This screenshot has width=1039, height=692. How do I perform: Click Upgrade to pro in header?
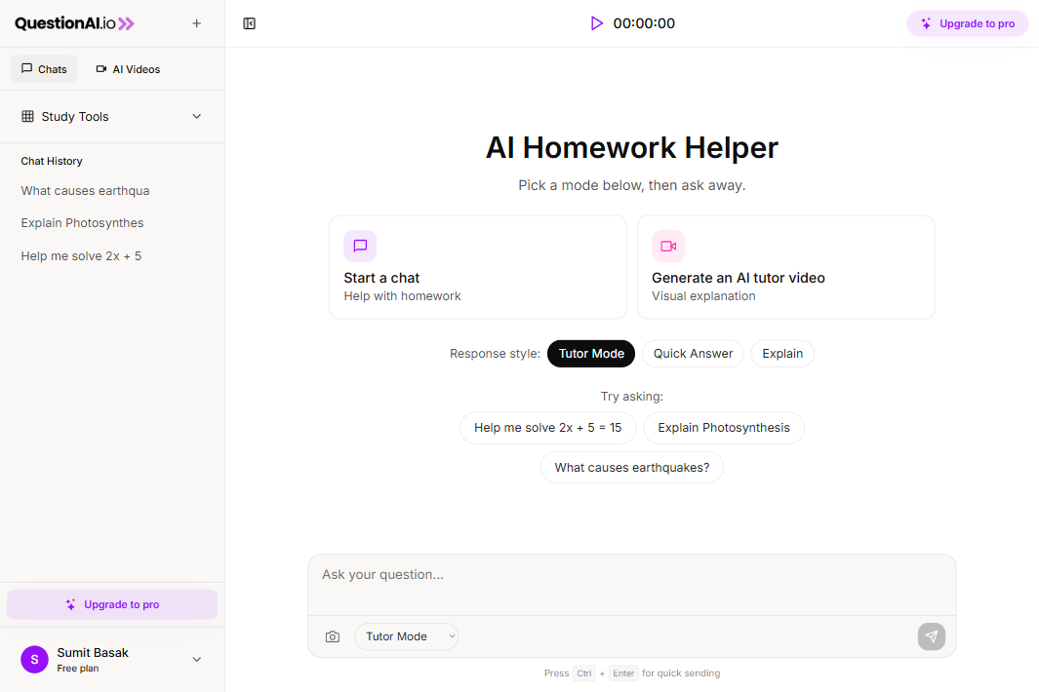pyautogui.click(x=968, y=23)
